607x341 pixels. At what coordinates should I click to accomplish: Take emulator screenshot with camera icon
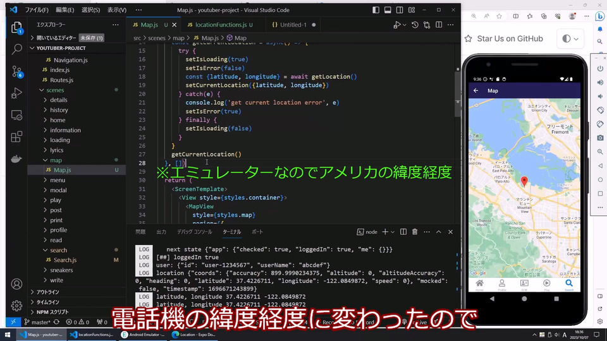(600, 138)
